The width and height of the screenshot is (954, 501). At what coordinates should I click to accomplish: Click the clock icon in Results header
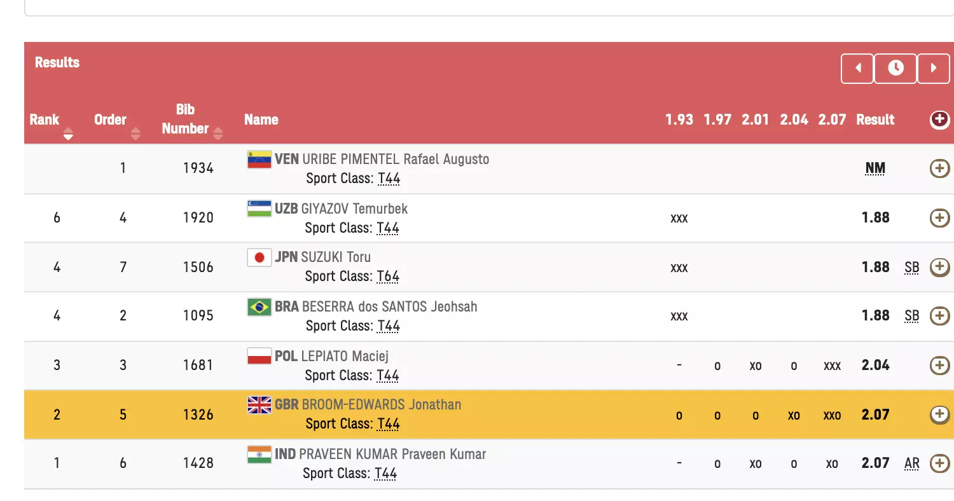click(x=895, y=69)
